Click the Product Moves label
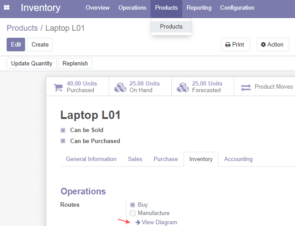This screenshot has height=226, width=295. click(x=274, y=86)
